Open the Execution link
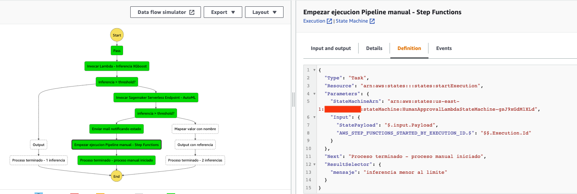 click(314, 21)
